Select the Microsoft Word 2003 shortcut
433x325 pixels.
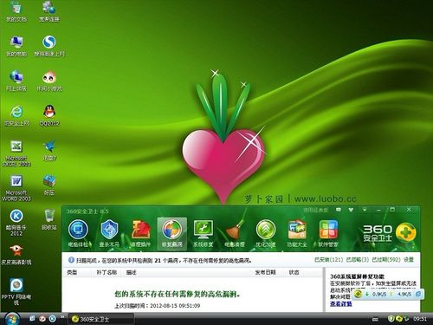pos(16,188)
